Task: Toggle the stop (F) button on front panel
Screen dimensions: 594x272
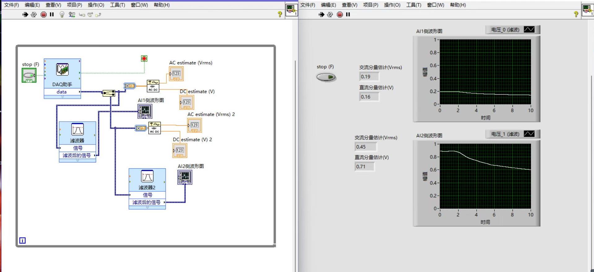Action: (x=326, y=77)
